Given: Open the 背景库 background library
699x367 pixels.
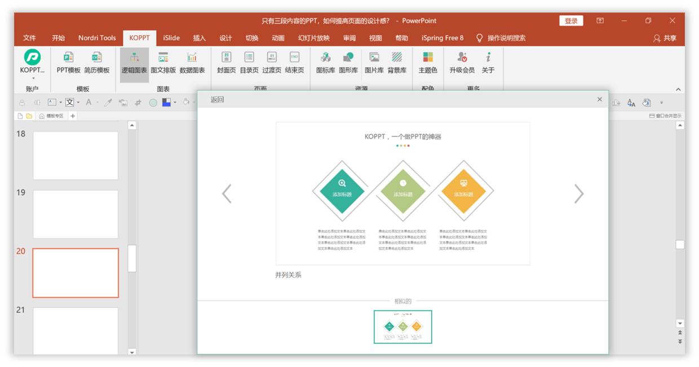Looking at the screenshot, I should 397,63.
